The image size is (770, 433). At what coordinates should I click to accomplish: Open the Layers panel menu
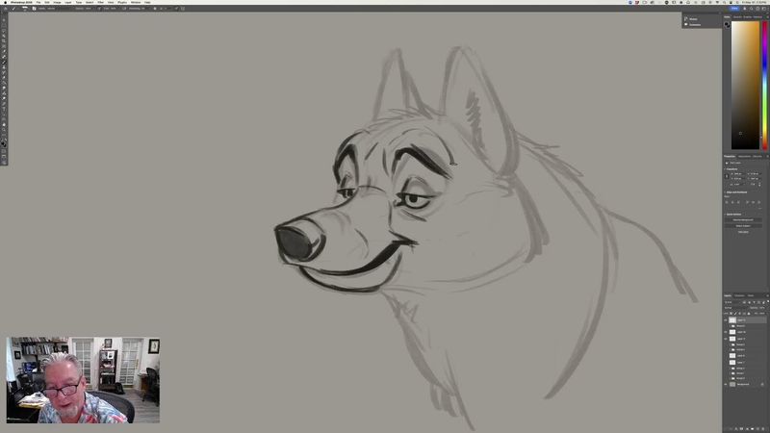click(768, 295)
